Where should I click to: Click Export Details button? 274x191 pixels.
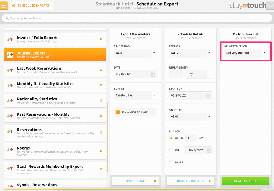136,181
